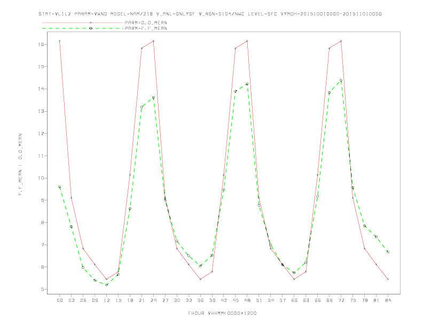This screenshot has width=423, height=327.
Task: Click y-axis tick label 9
Action: coord(43,200)
